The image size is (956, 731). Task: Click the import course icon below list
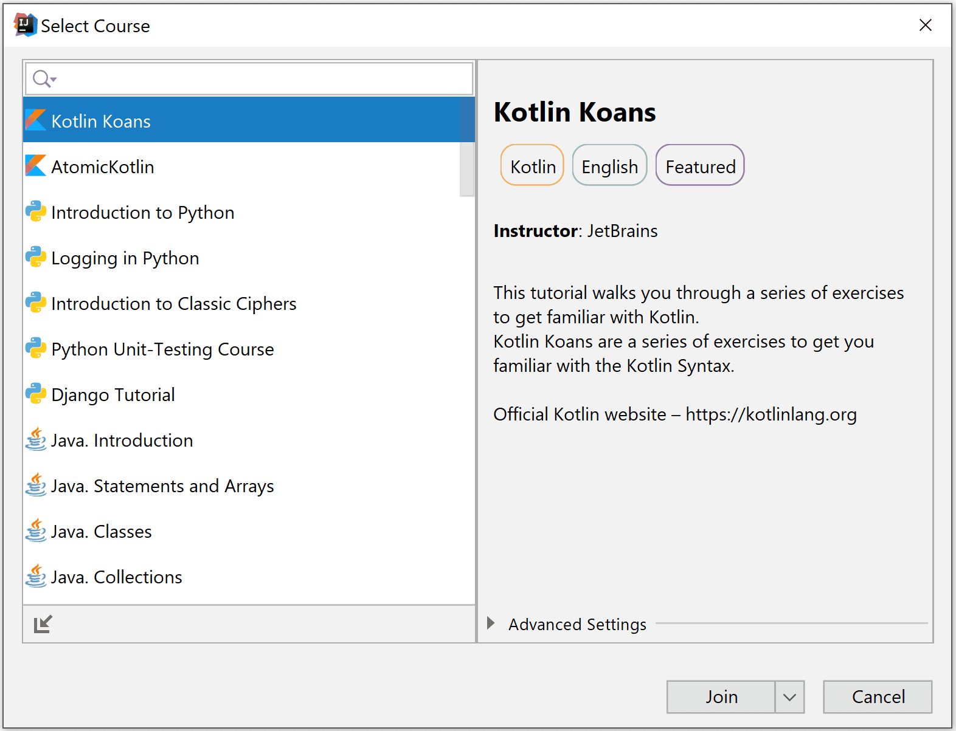43,624
